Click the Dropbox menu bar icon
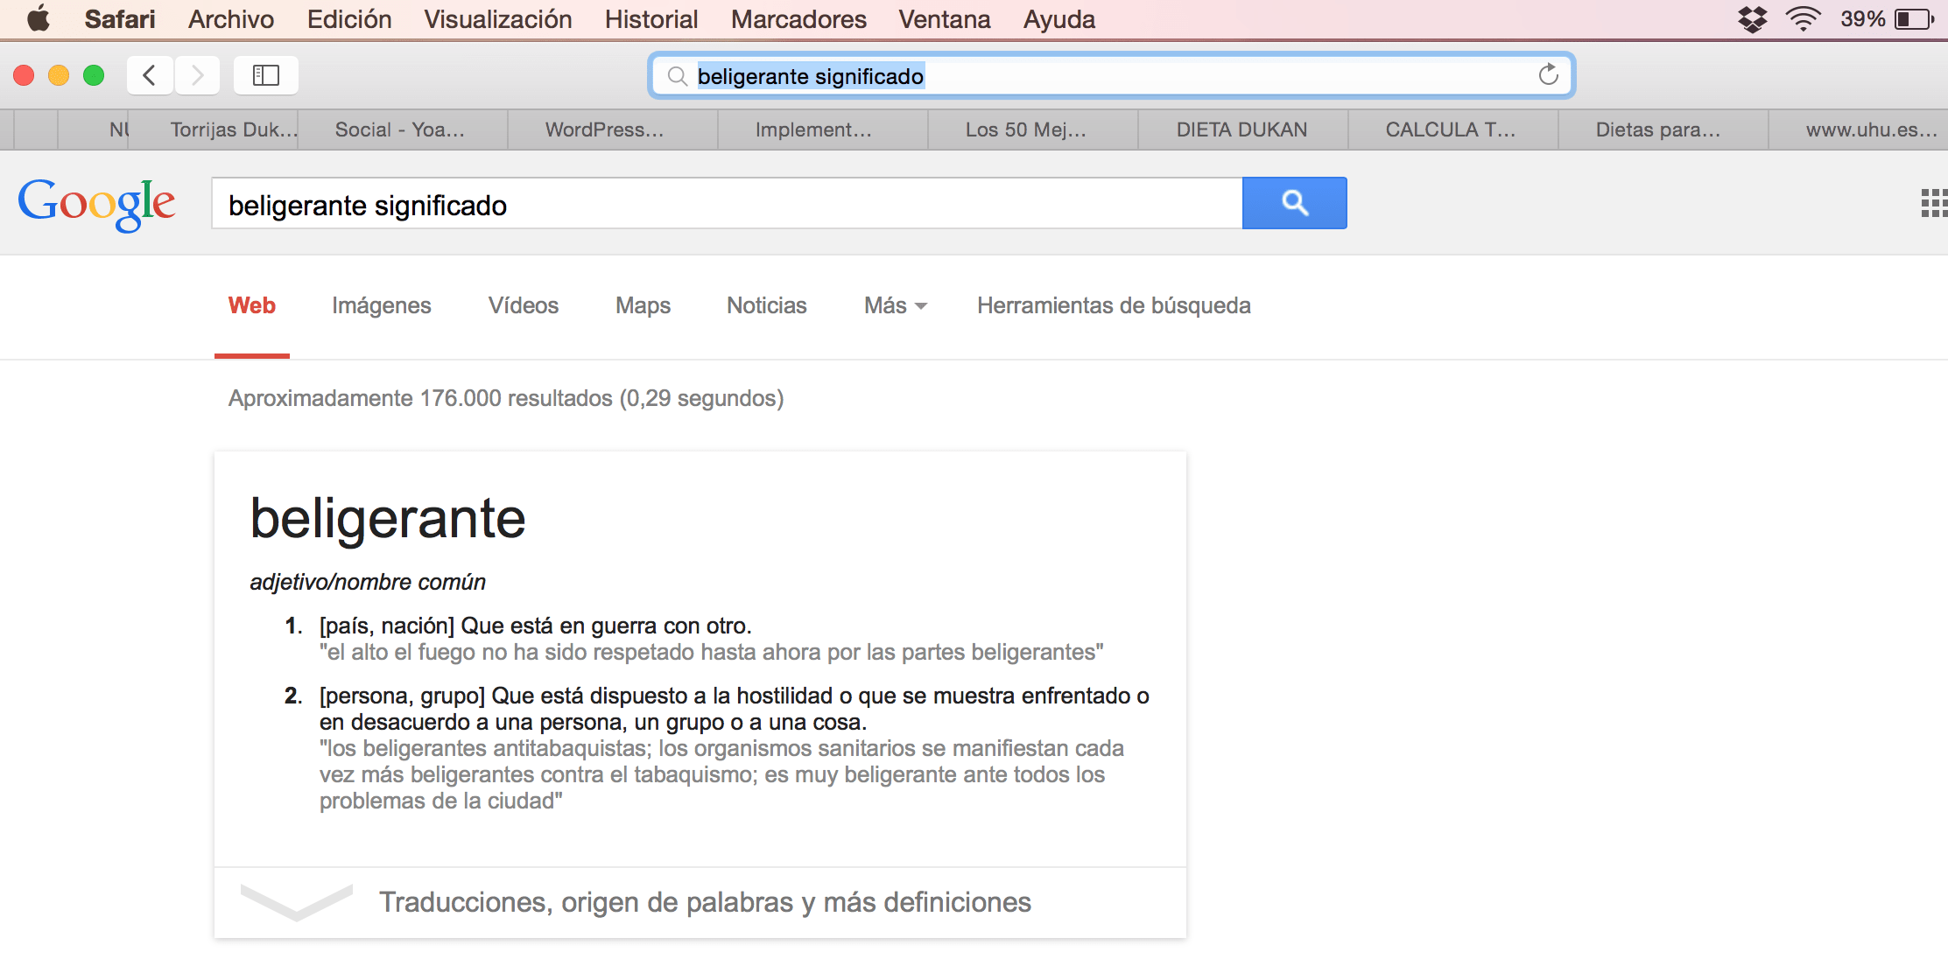Screen dimensions: 1948x959 [x=1752, y=18]
